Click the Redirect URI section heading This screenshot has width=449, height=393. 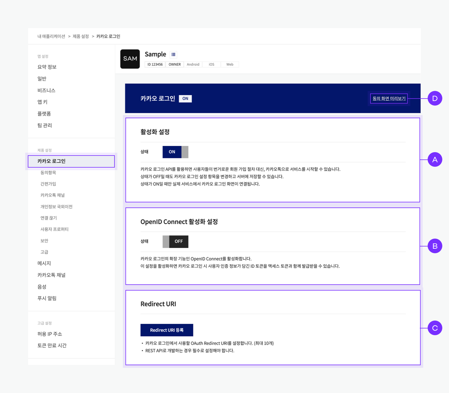click(158, 304)
